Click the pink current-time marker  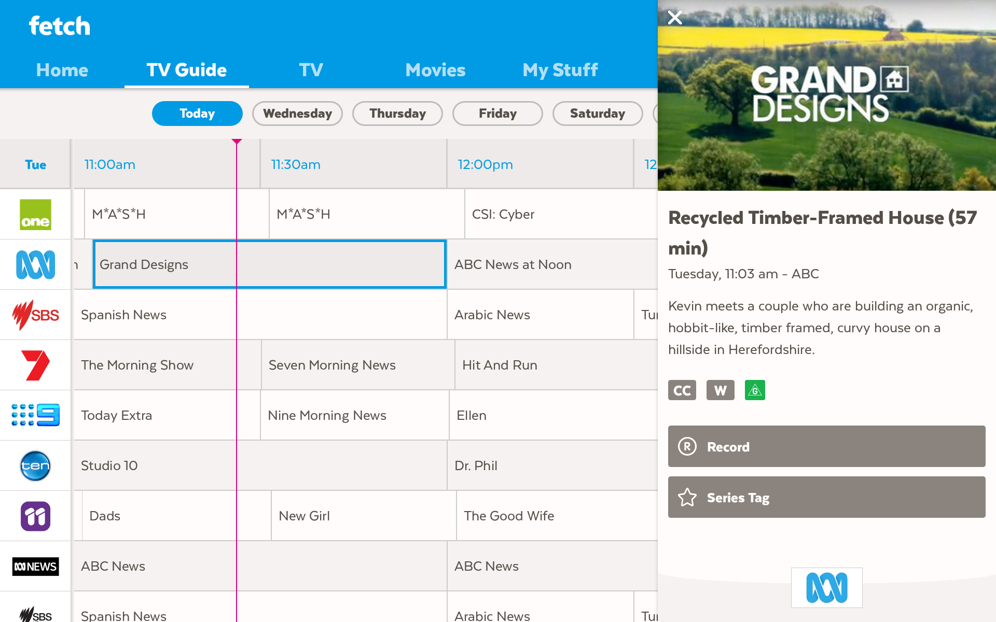point(237,142)
